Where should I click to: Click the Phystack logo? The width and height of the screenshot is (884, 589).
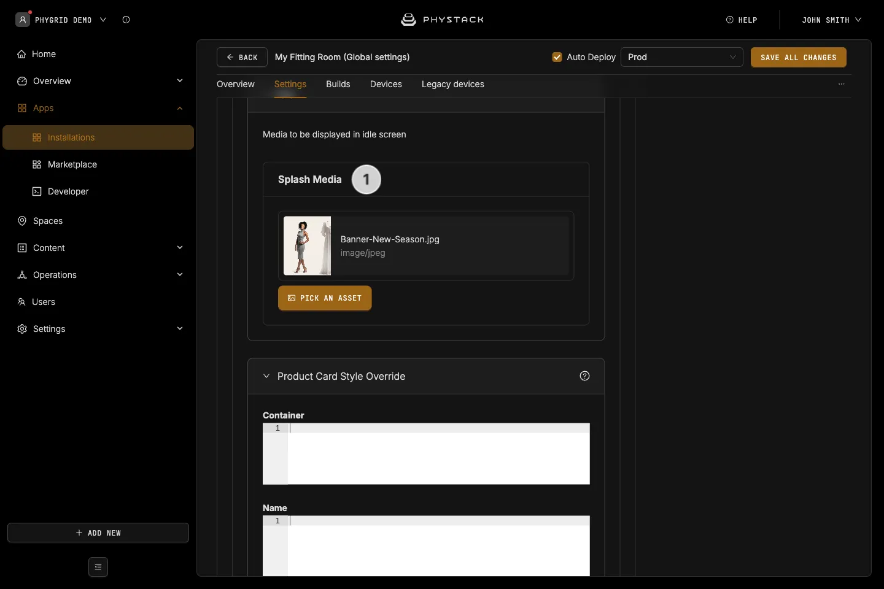tap(442, 20)
